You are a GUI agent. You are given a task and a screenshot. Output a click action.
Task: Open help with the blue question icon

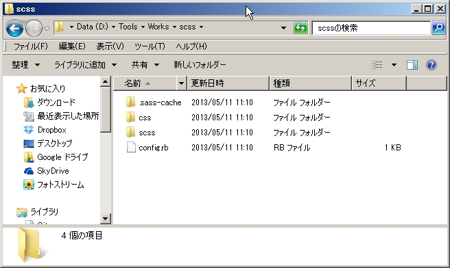(431, 65)
